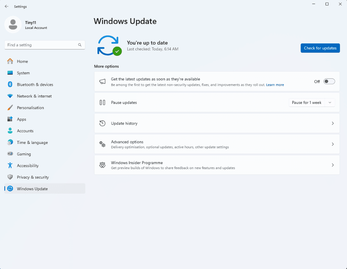Open Time & language settings

pos(45,142)
